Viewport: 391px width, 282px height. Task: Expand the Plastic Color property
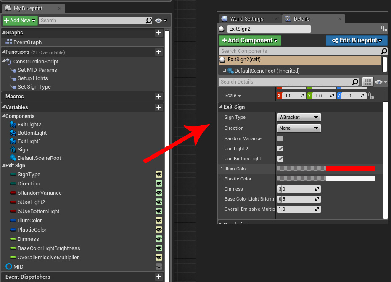coord(221,178)
